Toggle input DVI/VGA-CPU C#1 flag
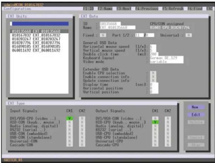This screenshot has width=215, height=163. (x=70, y=118)
